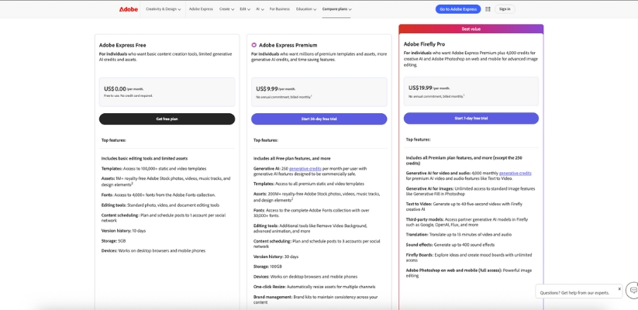Viewport: 638px width, 310px height.
Task: Click 'Storage: 100GB' text
Action: click(267, 267)
